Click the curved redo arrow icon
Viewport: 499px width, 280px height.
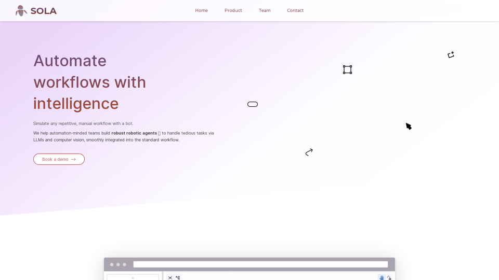(x=309, y=152)
